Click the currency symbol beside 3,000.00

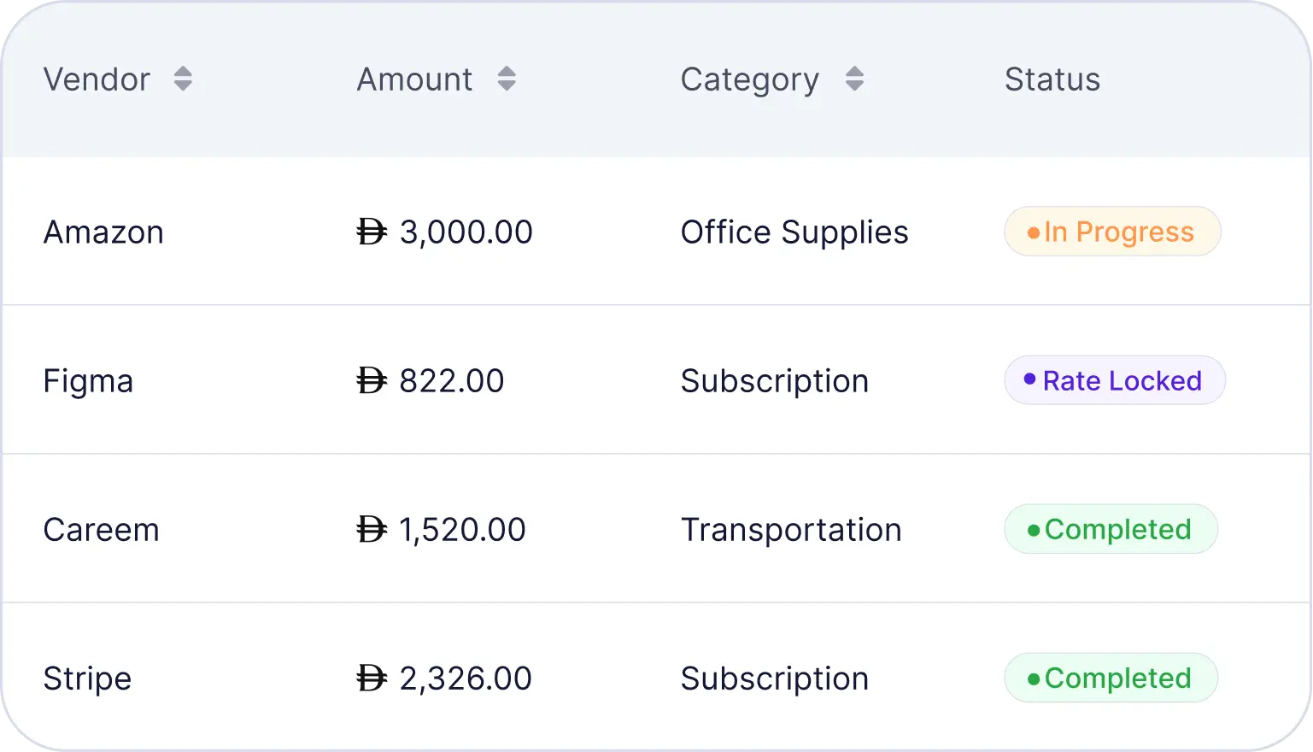(x=372, y=232)
